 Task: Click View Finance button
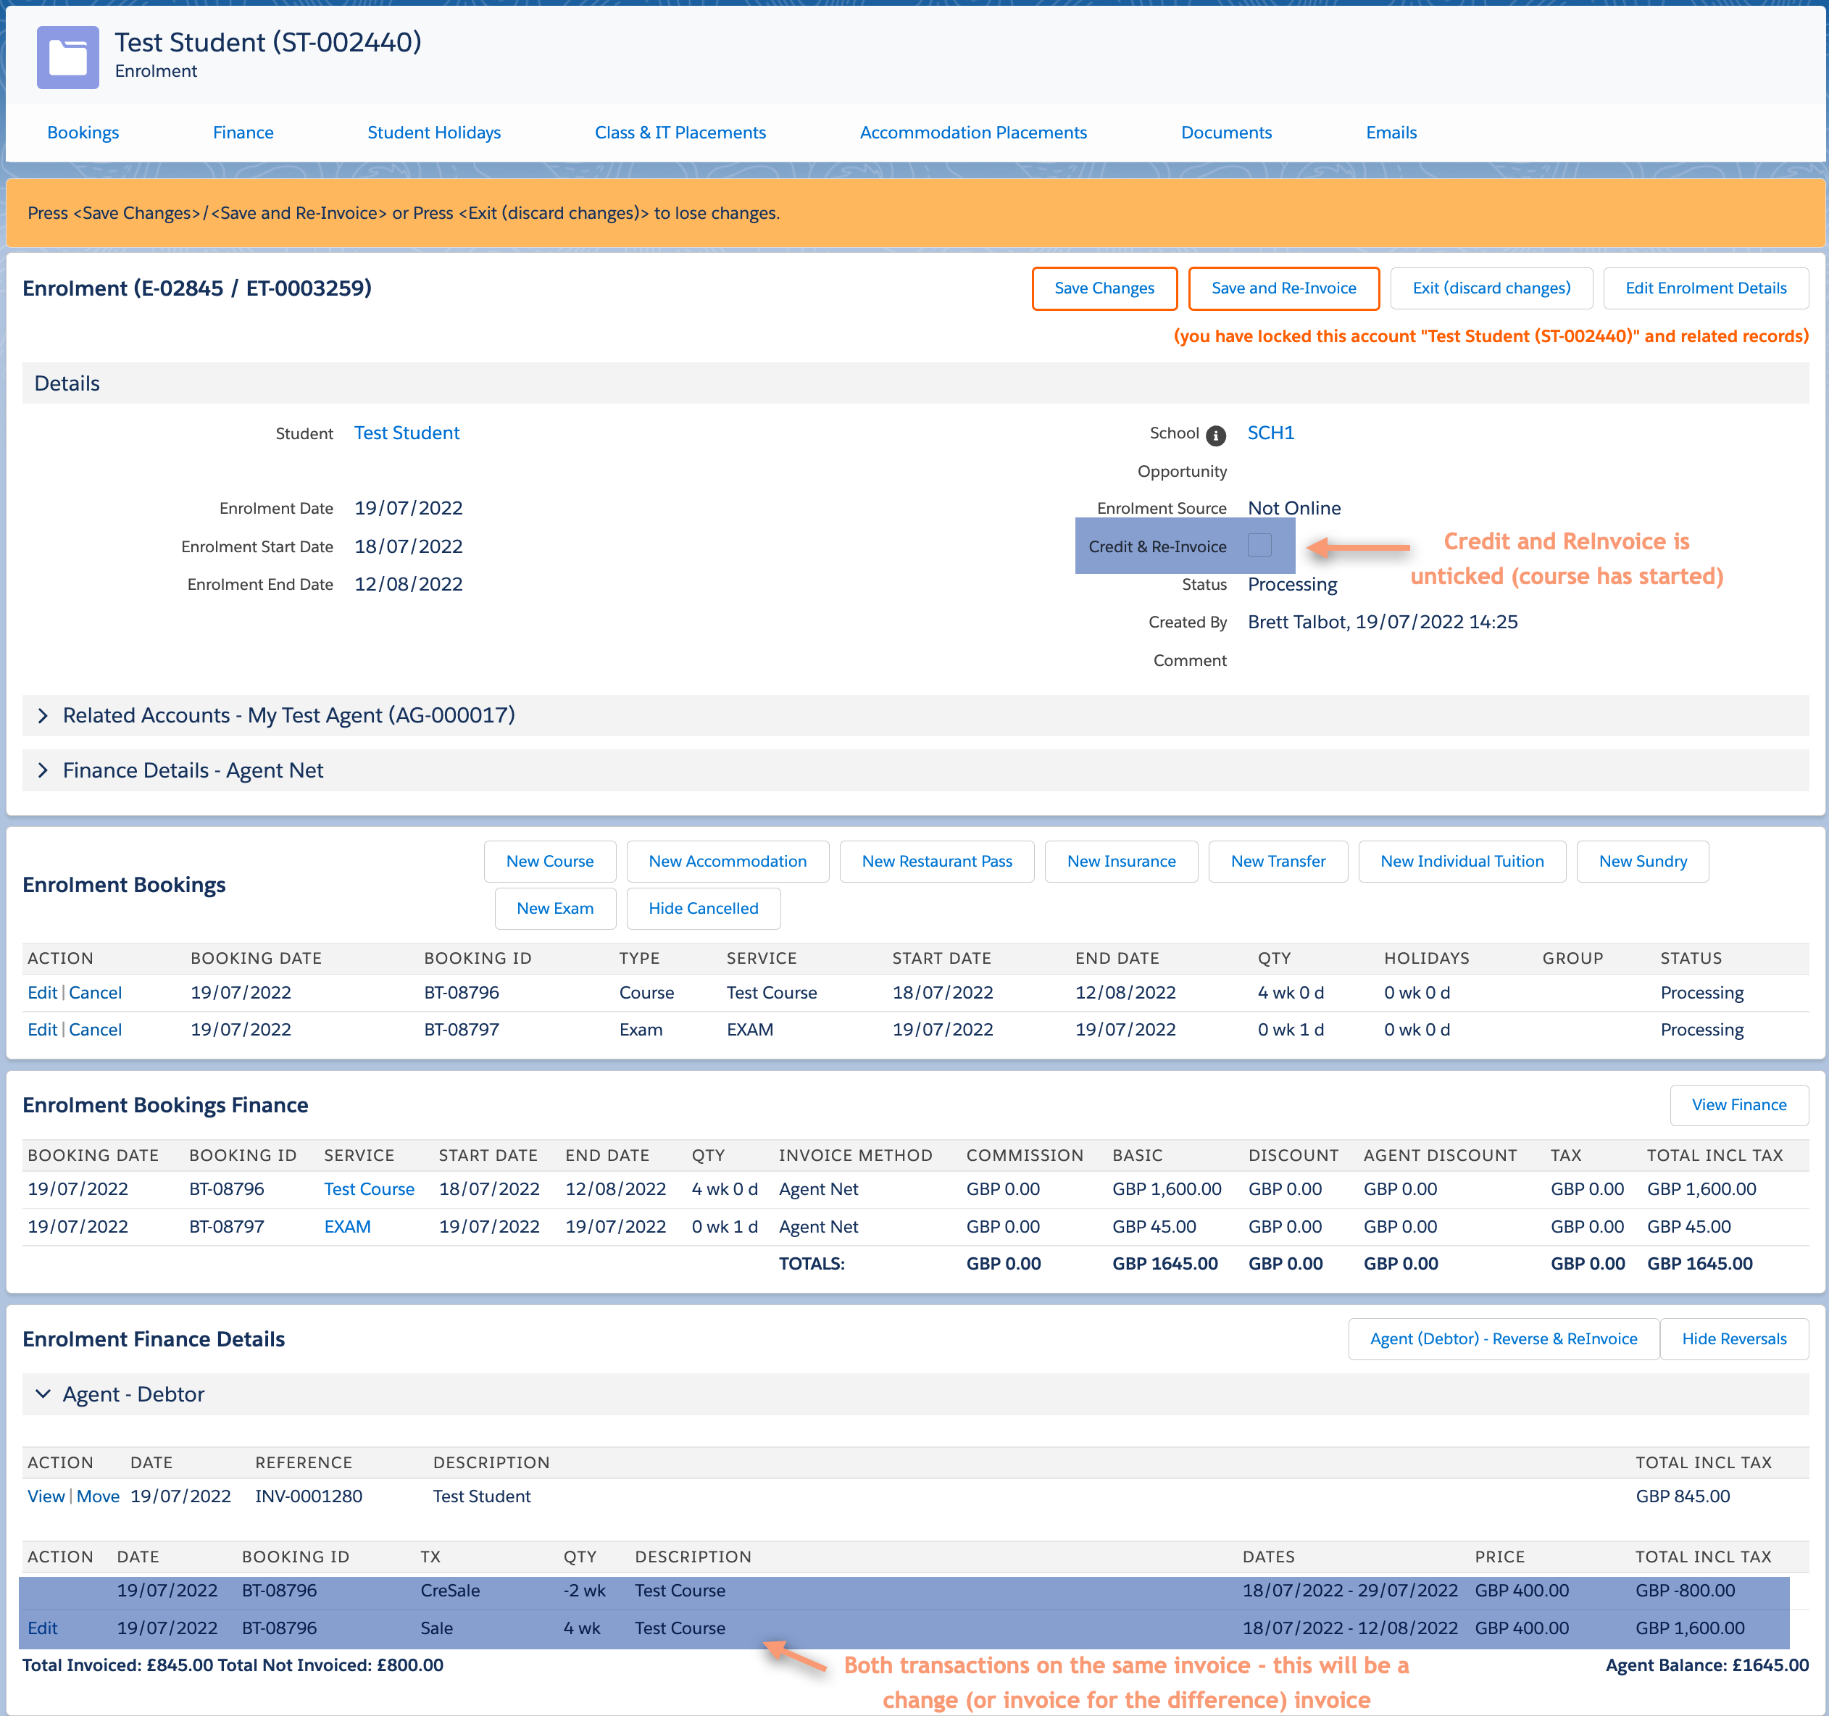tap(1738, 1105)
